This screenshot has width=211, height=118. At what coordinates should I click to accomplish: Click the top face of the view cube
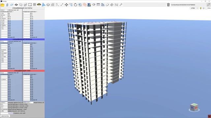pyautogui.click(x=194, y=105)
